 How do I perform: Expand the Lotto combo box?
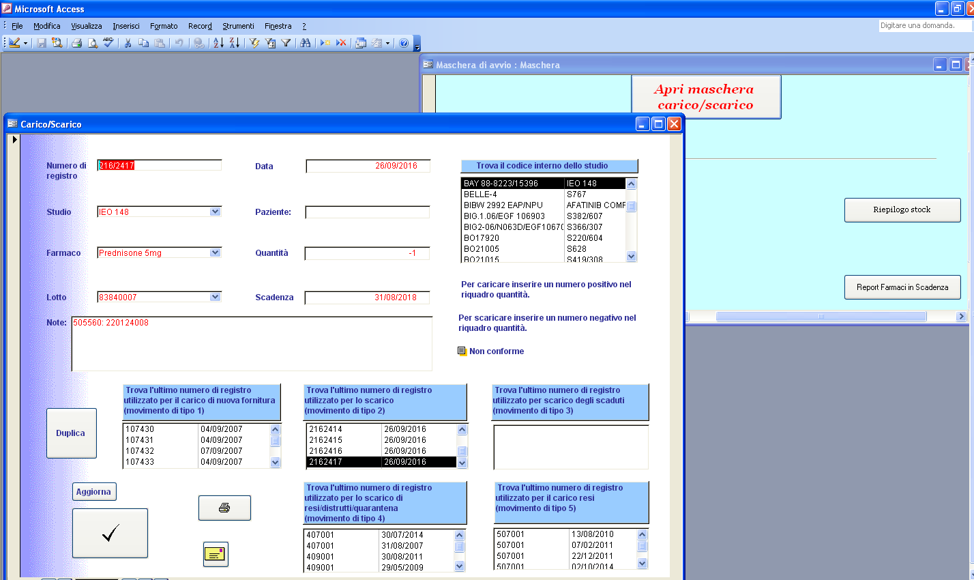[216, 297]
